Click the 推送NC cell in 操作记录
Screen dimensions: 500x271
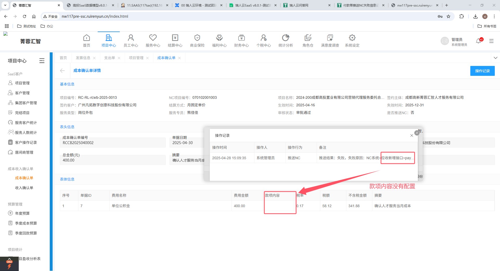tap(301, 158)
